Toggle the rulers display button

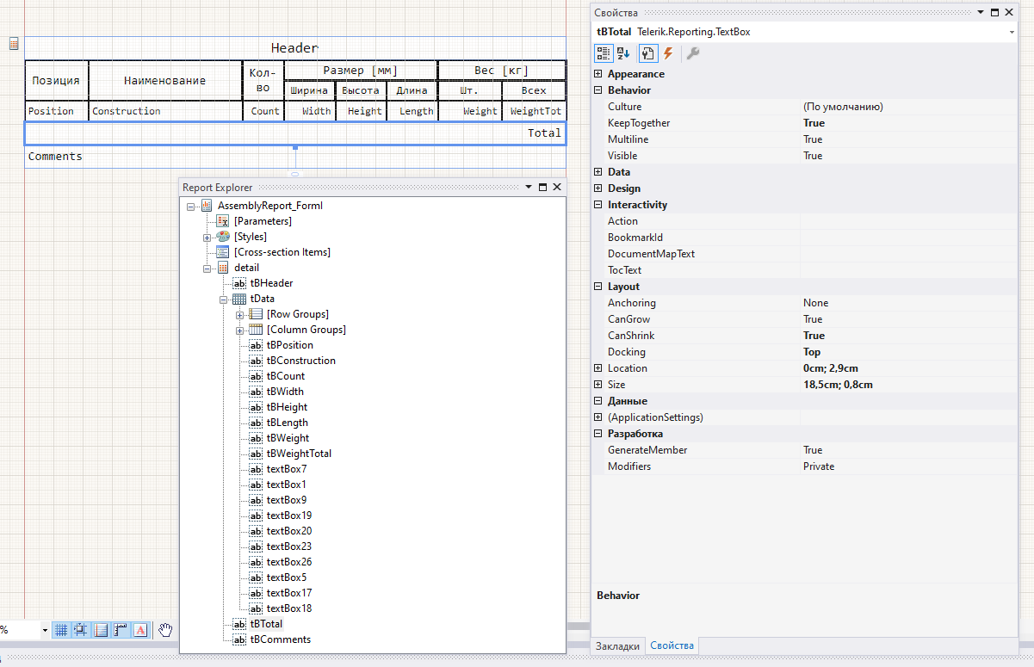point(120,630)
